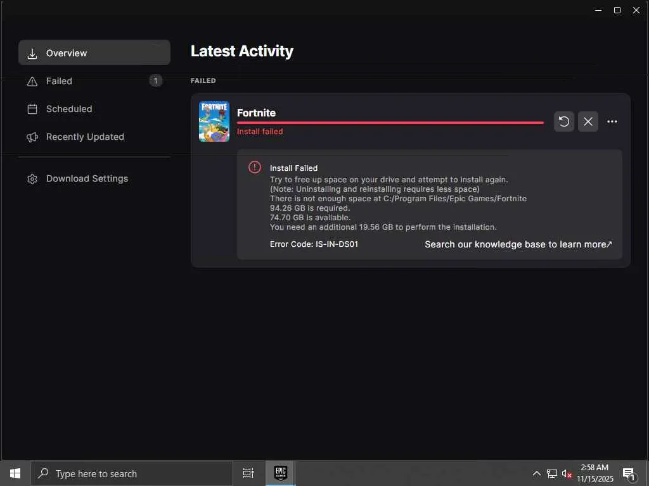Cancel the Fortnite install with the X button
Screen dimensions: 649x486
[588, 121]
